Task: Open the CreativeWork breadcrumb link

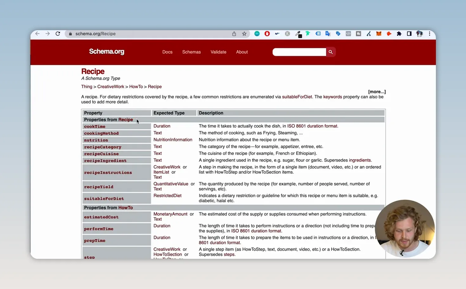Action: point(111,87)
